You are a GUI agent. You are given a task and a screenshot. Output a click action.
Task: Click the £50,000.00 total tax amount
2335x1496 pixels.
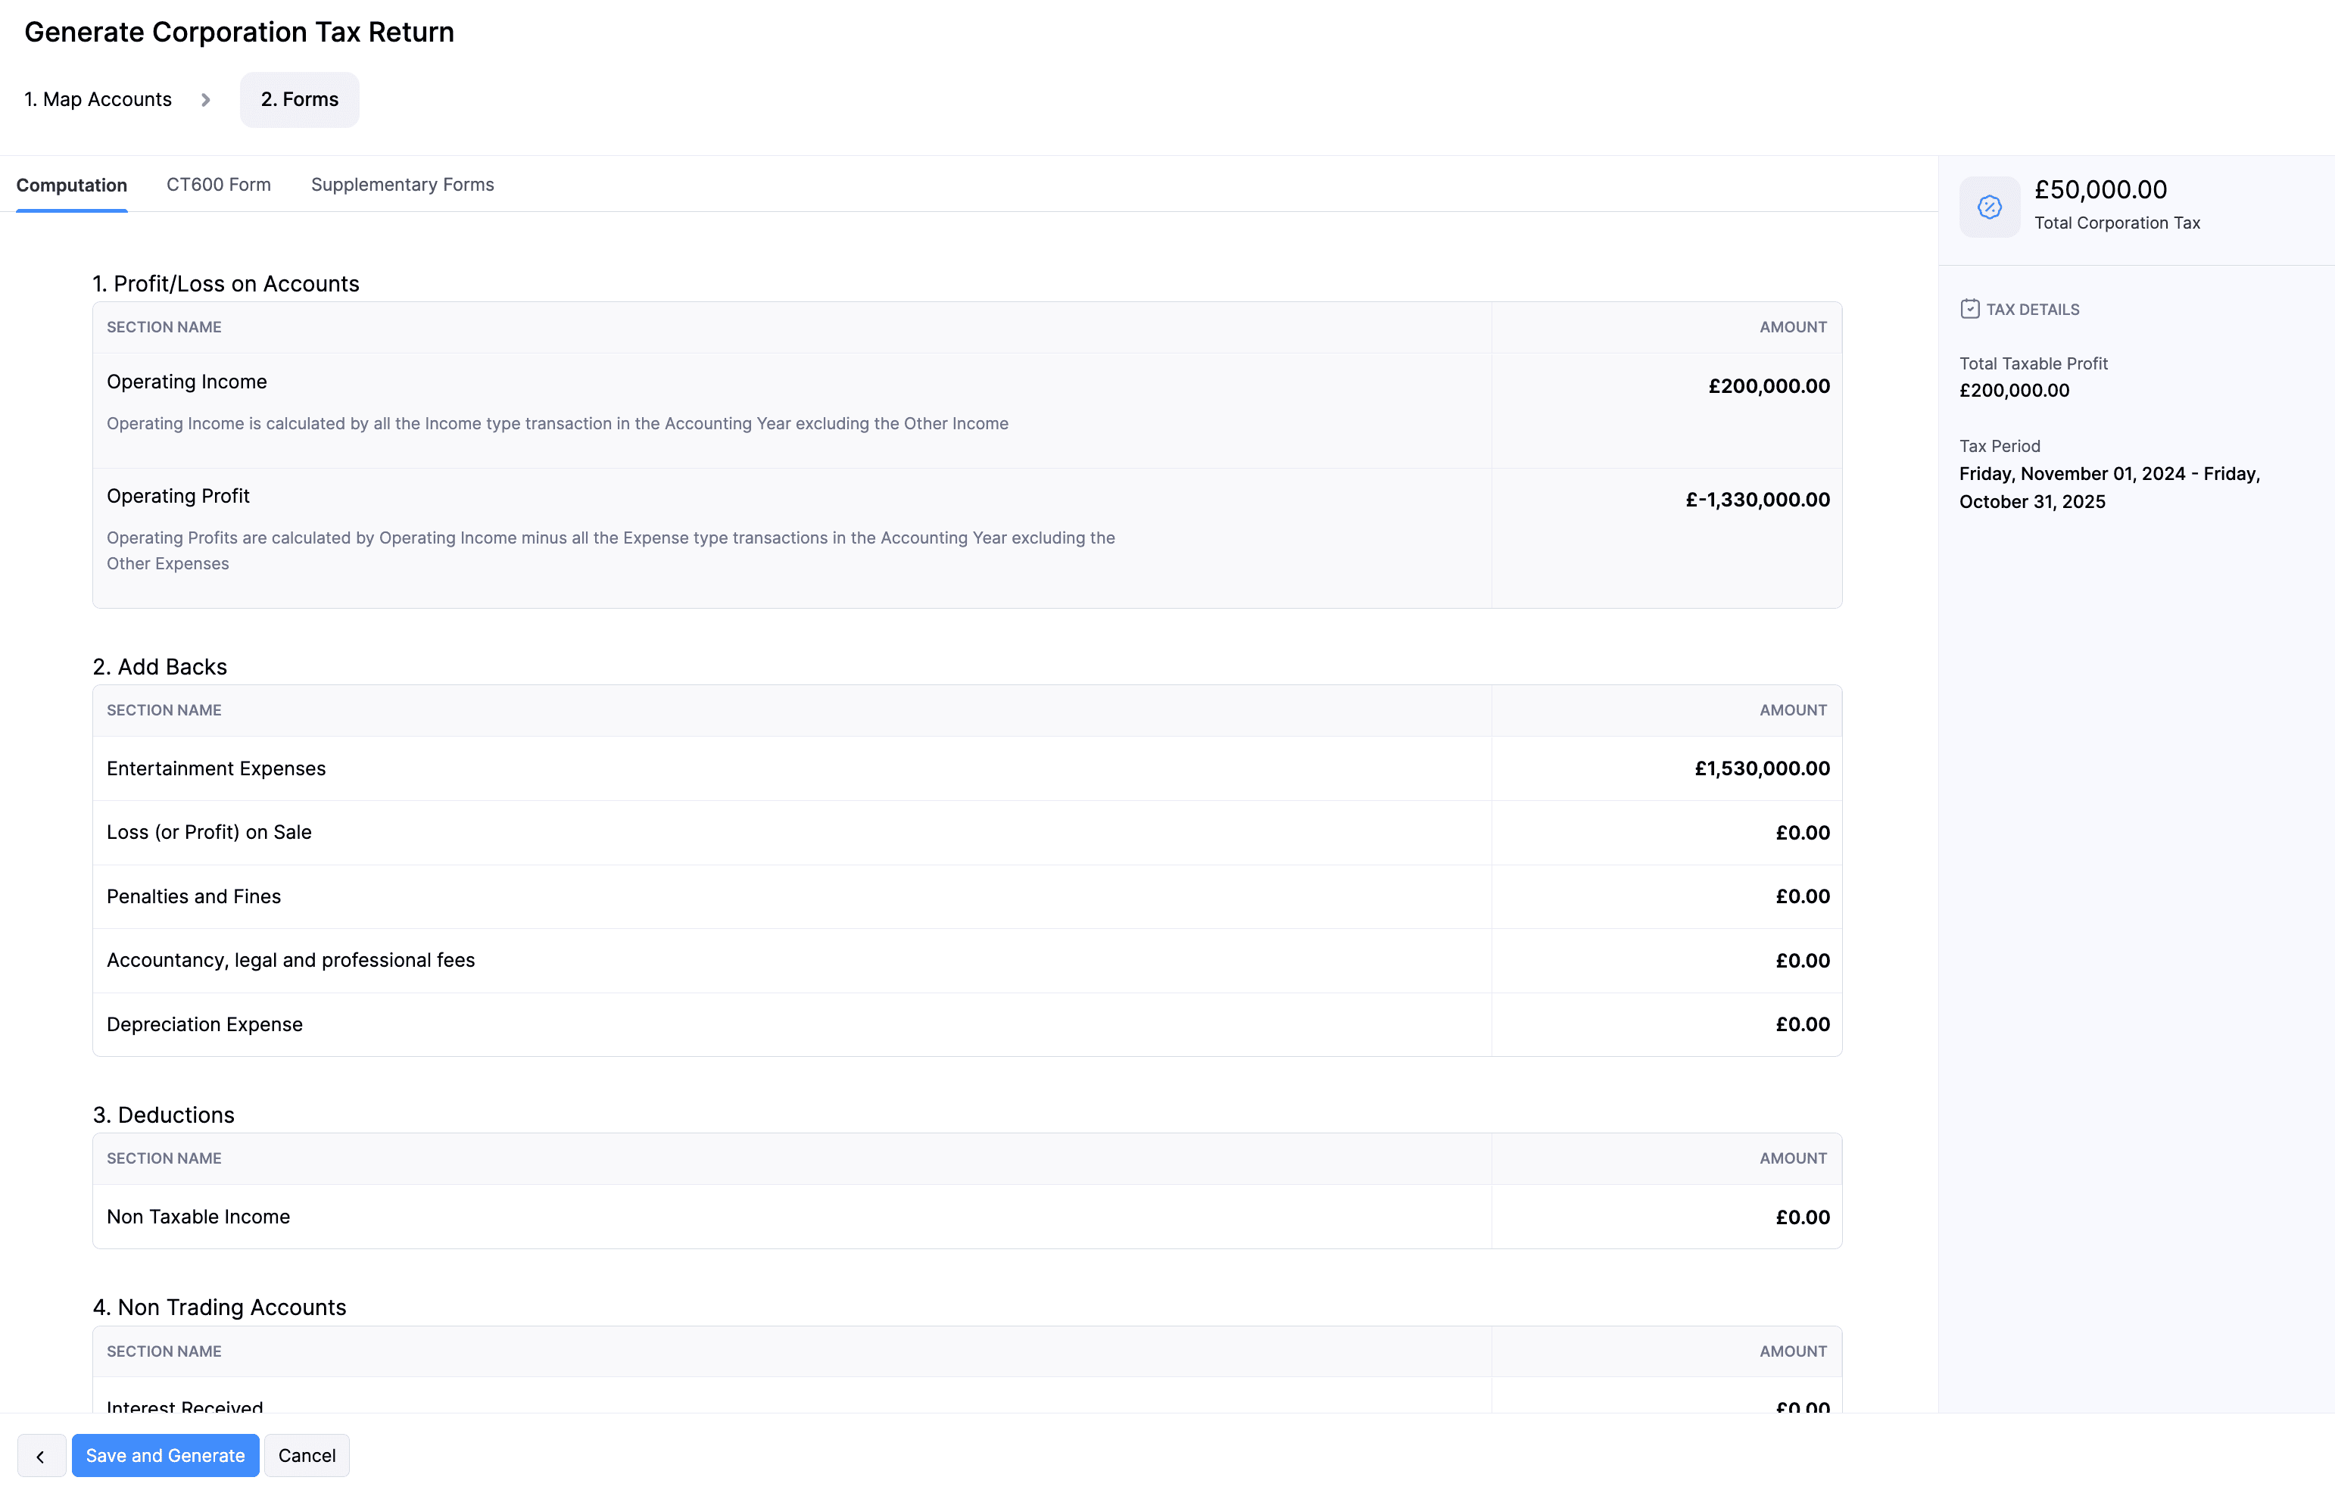click(x=2100, y=189)
